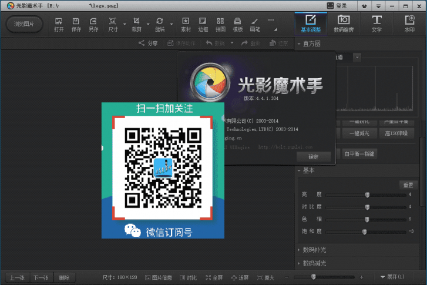Click the 展开(1) expander
427x285 pixels.
(x=392, y=277)
